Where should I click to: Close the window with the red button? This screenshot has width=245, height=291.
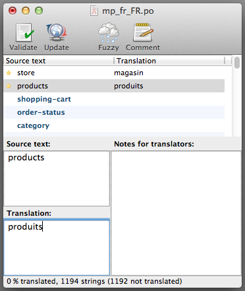(13, 11)
